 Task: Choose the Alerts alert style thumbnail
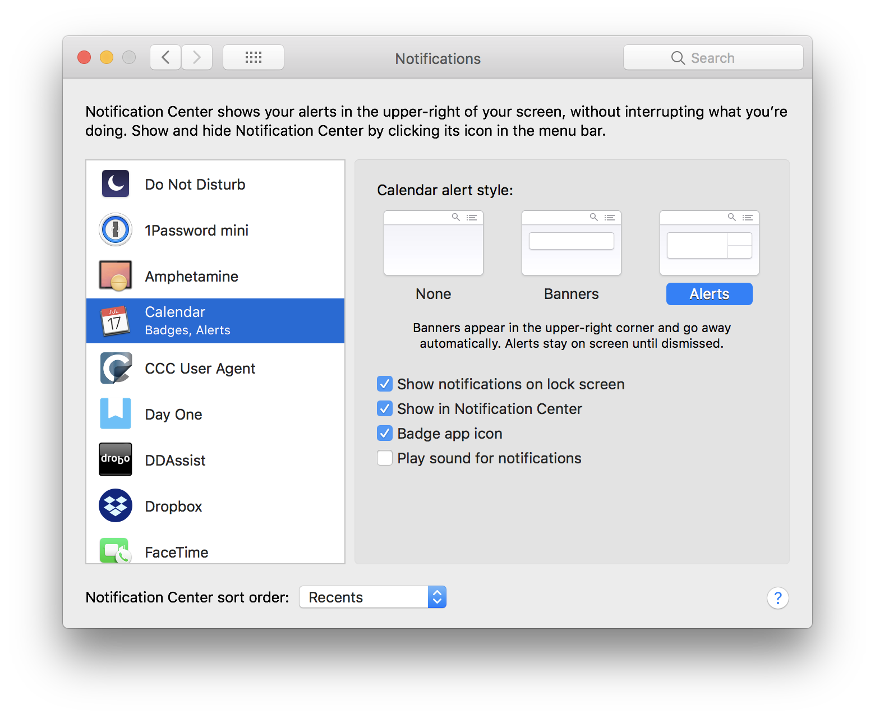tap(710, 243)
